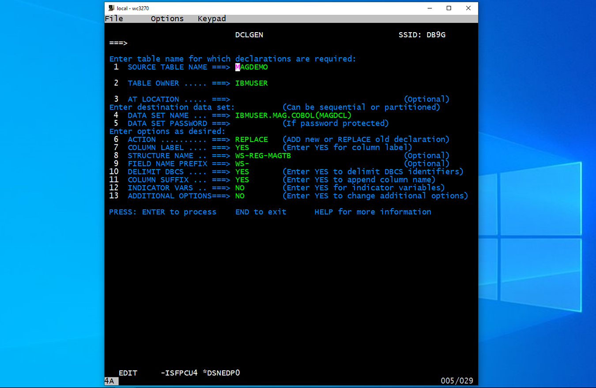The height and width of the screenshot is (388, 596).
Task: Open the File menu
Action: pyautogui.click(x=114, y=19)
